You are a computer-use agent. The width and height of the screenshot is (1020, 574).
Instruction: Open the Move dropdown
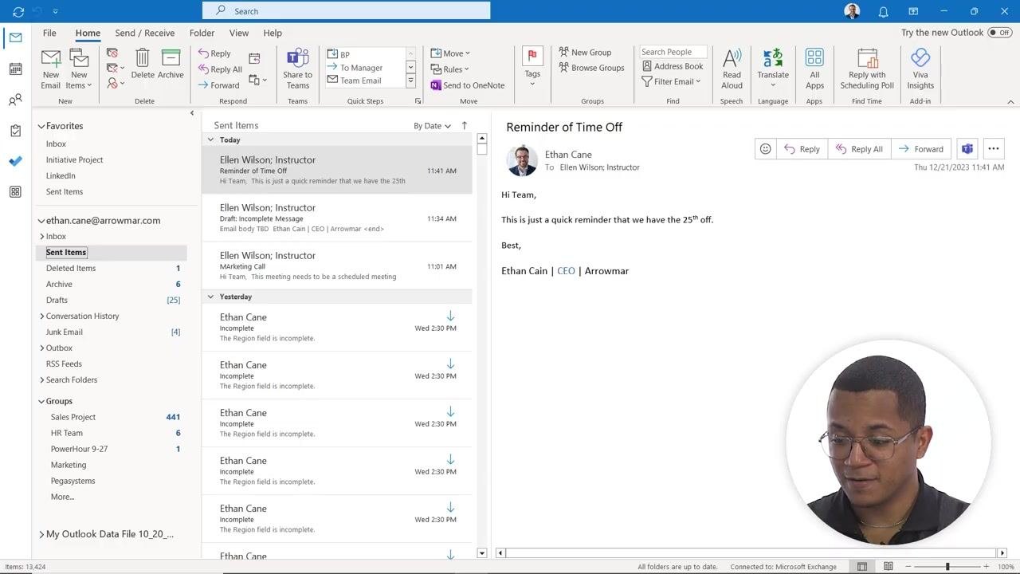[x=450, y=53]
